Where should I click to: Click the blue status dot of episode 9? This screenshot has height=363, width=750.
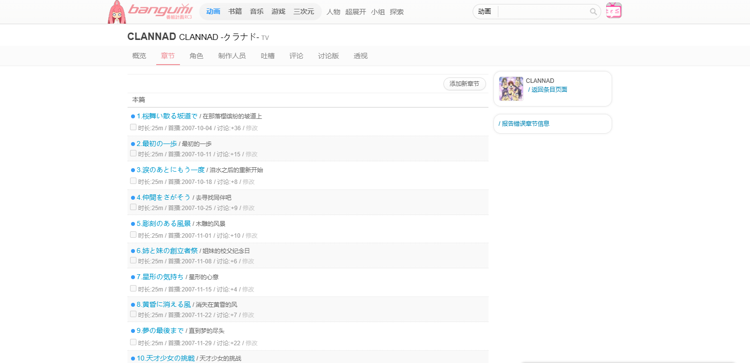point(133,331)
